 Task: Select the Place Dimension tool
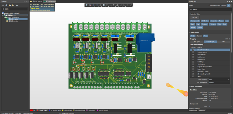(124, 5)
